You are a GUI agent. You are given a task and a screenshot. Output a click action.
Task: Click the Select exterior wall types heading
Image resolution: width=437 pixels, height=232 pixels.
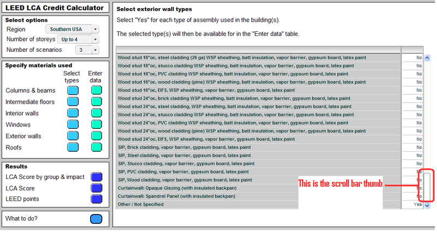[x=154, y=9]
